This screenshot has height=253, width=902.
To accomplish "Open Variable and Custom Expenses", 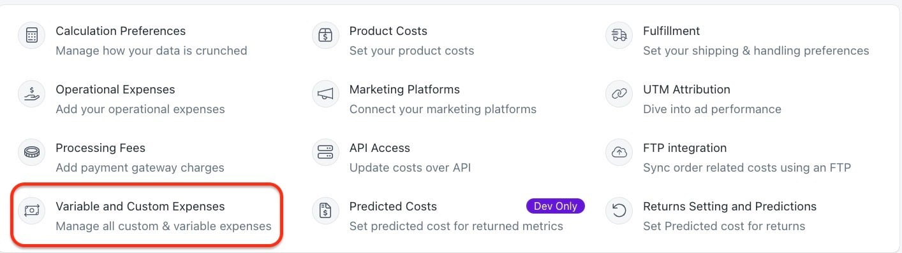I will tap(140, 207).
